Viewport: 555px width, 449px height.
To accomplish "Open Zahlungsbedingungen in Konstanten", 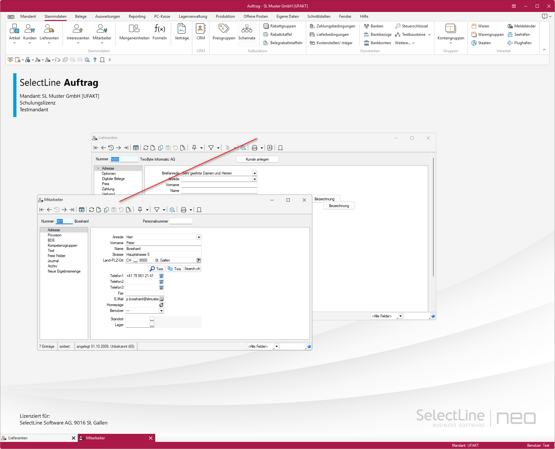I will tap(332, 26).
